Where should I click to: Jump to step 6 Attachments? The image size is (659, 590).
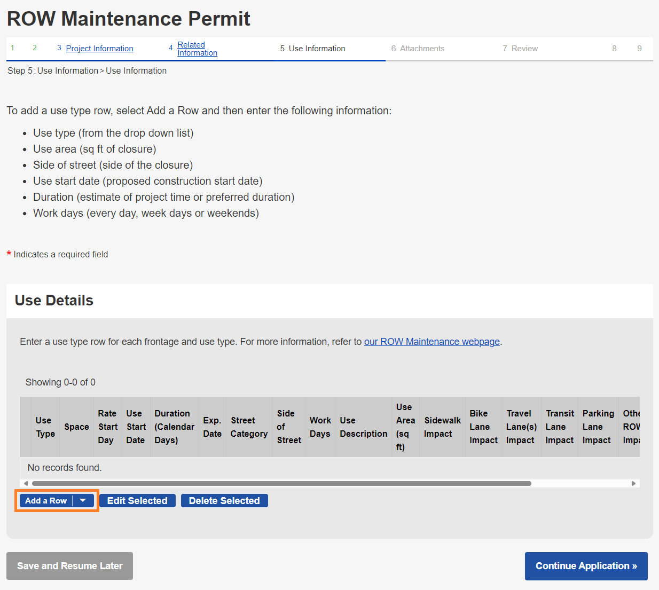click(422, 49)
